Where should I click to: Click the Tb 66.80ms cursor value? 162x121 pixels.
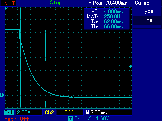(x=113, y=27)
